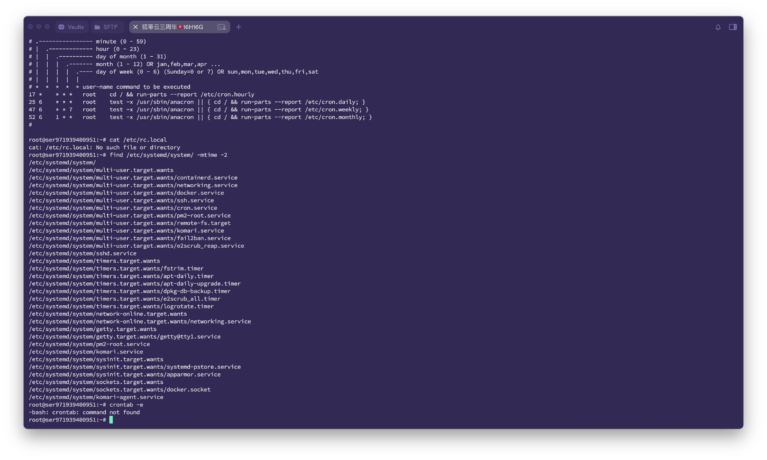This screenshot has width=767, height=460.
Task: Switch to the SFTP tab
Action: (x=110, y=27)
